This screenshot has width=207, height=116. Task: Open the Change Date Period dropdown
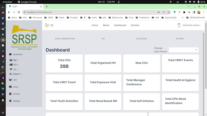pos(184,50)
